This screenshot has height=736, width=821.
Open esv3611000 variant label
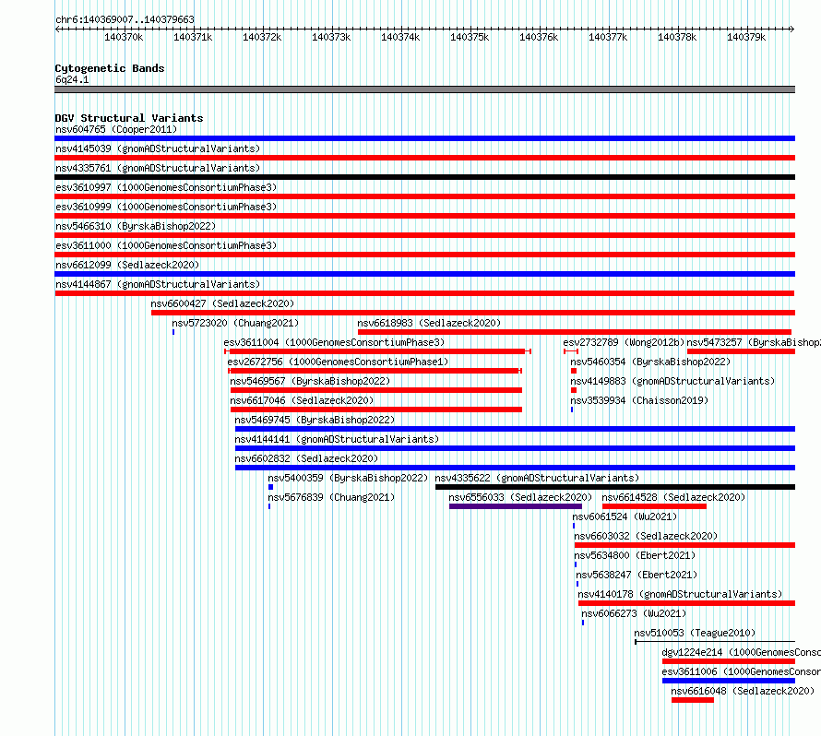[166, 245]
